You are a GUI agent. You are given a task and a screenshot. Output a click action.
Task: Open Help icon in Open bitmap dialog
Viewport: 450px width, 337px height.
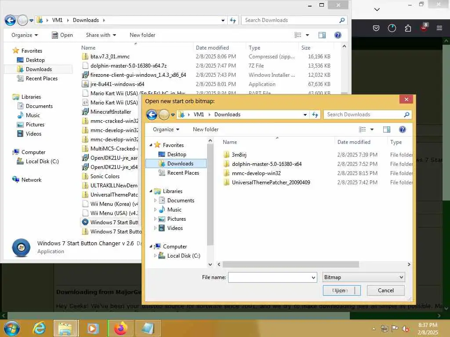coord(403,129)
